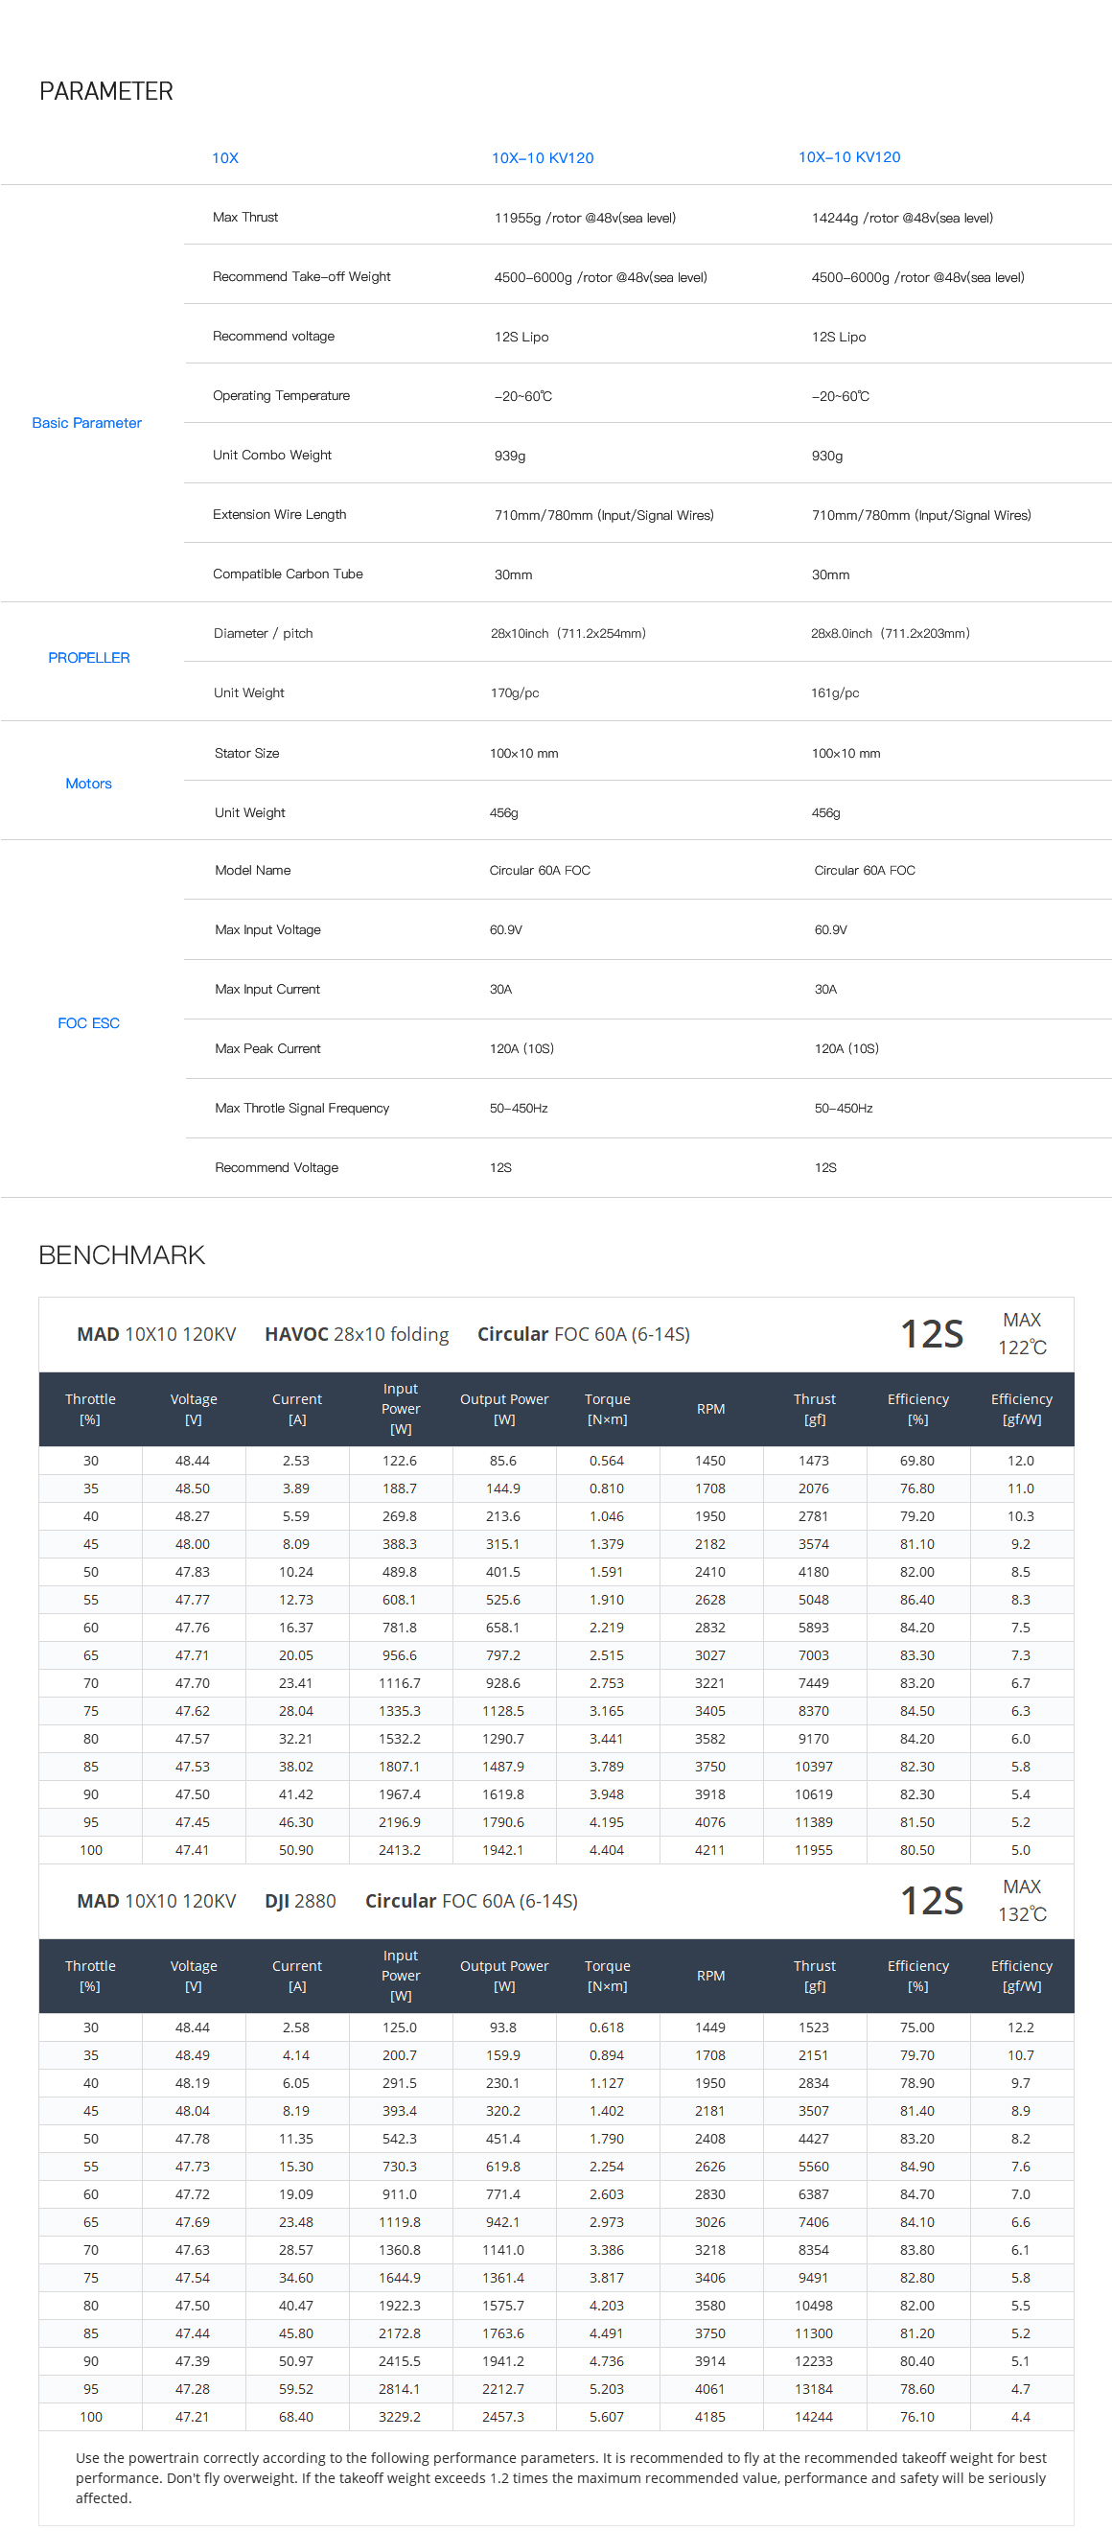
Task: Select the "Basic Parameter" group label
Action: [x=86, y=423]
